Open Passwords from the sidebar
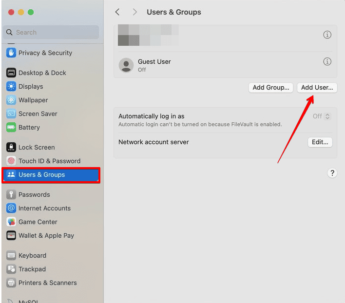Viewport: 345px width, 303px height. click(34, 194)
